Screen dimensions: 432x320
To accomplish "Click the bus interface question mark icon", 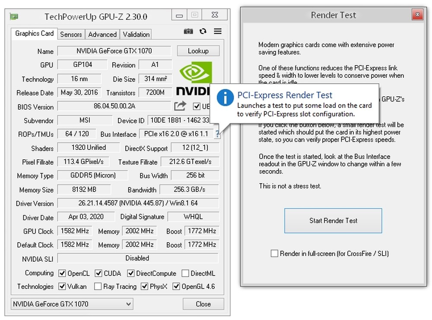I will coord(217,134).
